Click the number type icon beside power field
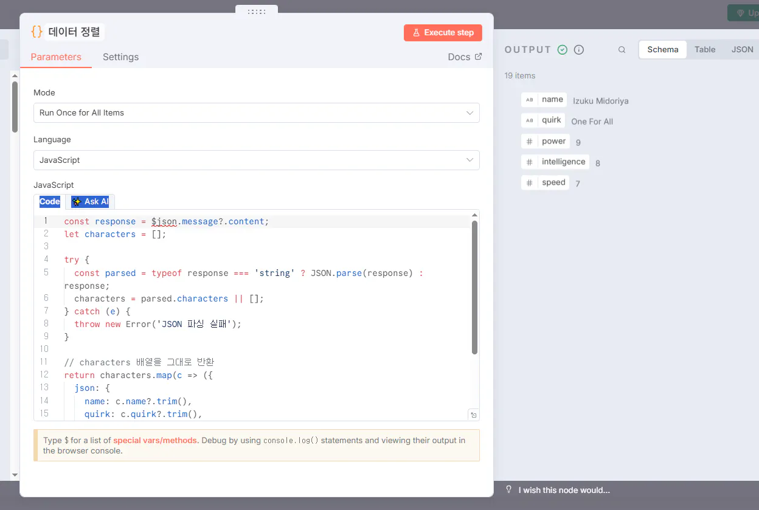This screenshot has width=759, height=510. click(x=530, y=142)
